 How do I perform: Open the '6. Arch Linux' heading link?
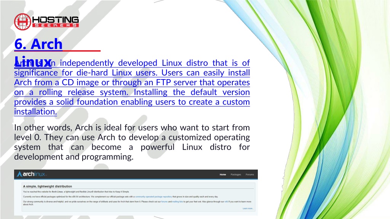point(38,52)
